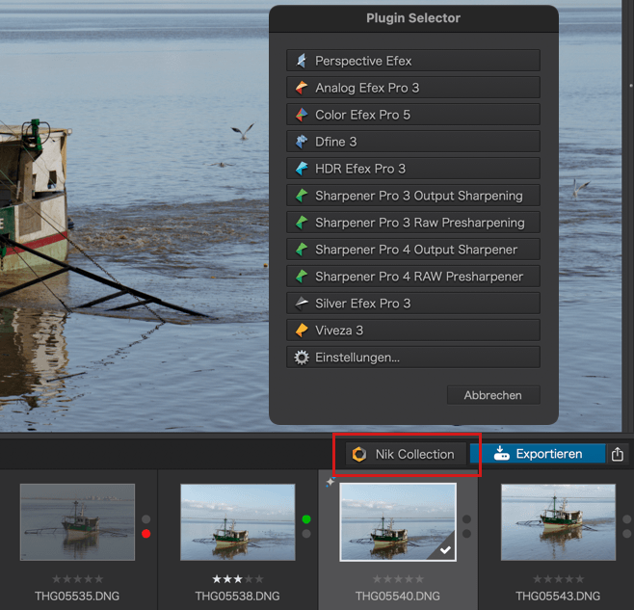634x610 pixels.
Task: Change three-star rating of THG05538.DNG
Action: 238,579
